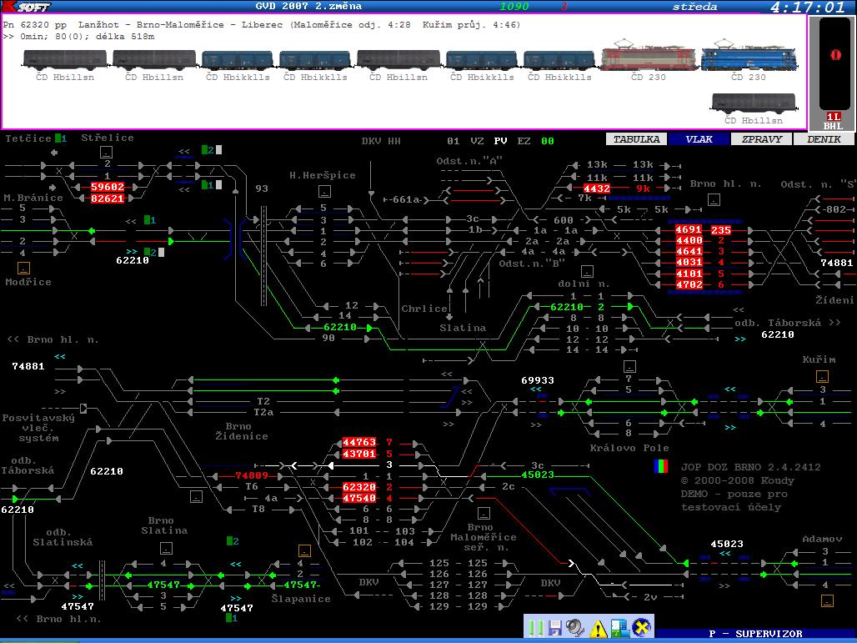Select train 62320 on the Maloměřice track
The width and height of the screenshot is (857, 643).
(x=359, y=486)
